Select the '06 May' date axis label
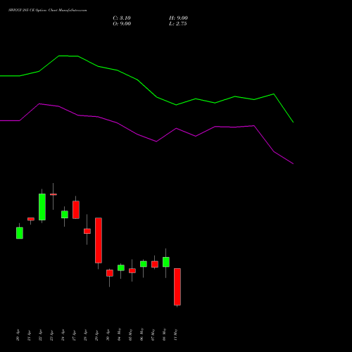The image size is (352, 352). click(142, 334)
